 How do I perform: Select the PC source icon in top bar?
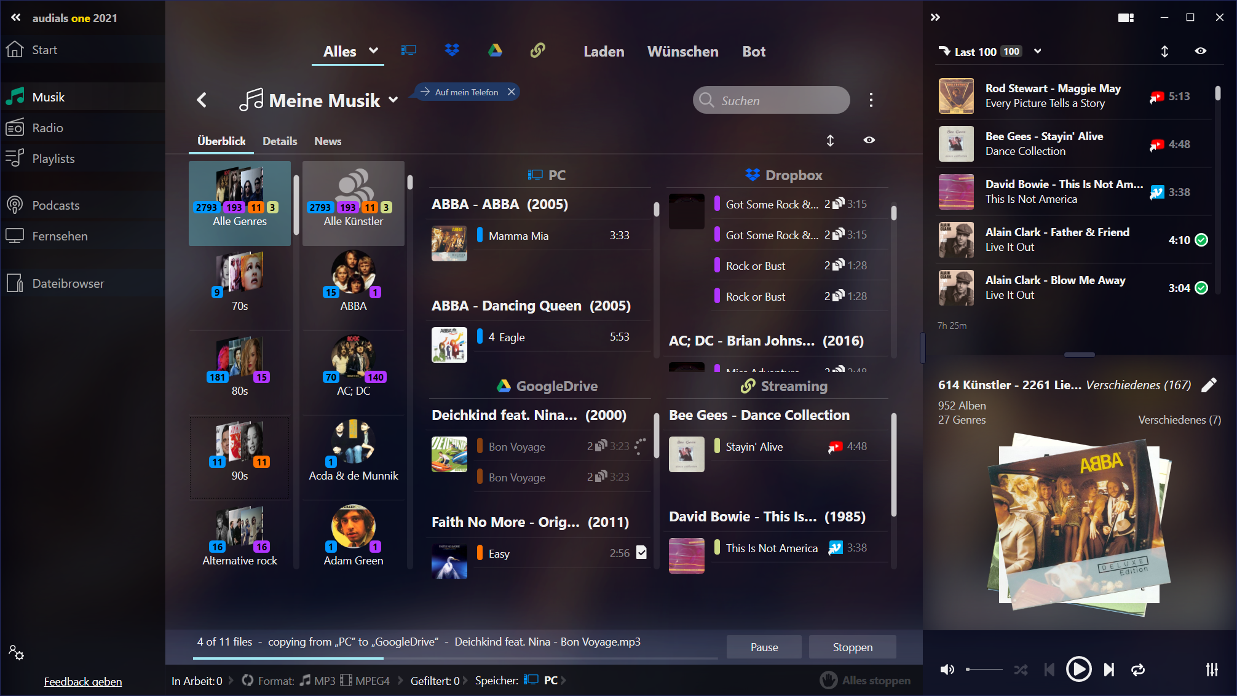[409, 50]
